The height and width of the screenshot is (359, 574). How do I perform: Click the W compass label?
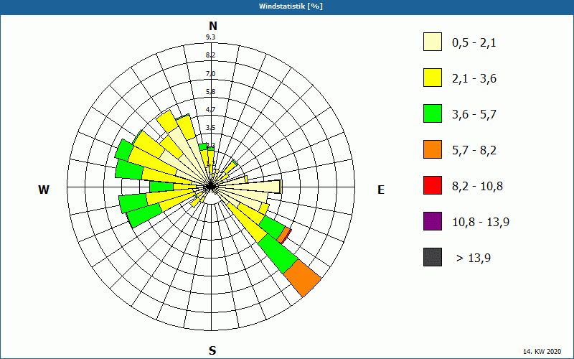44,190
